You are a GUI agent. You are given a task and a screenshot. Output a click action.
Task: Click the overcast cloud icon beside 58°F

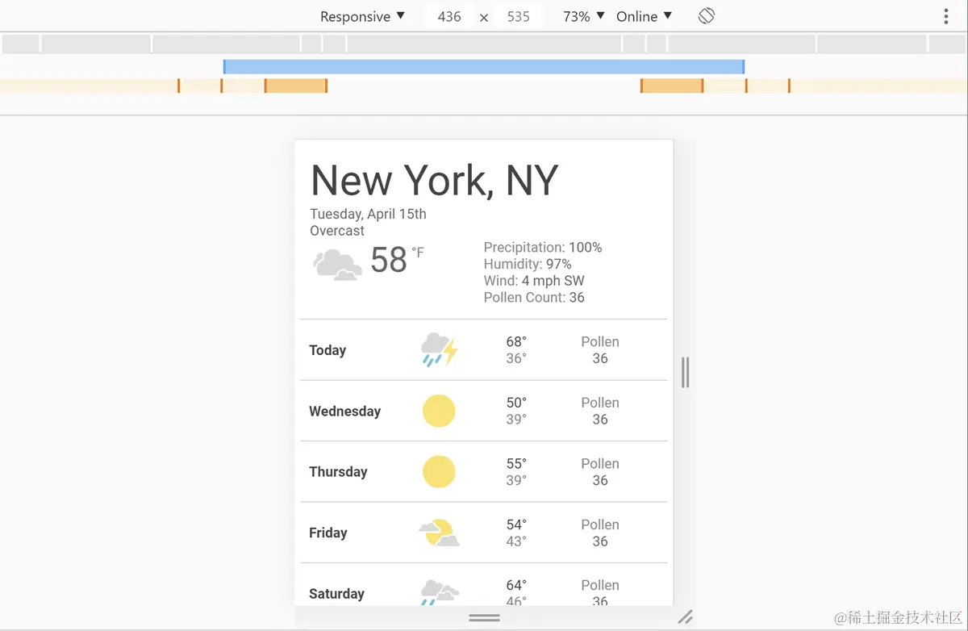pos(336,264)
